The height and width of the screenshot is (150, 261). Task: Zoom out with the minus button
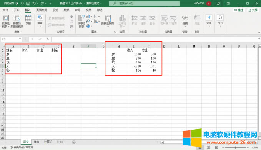[223, 148]
